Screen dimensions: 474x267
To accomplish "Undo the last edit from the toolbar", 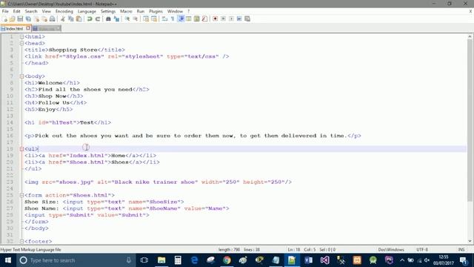I will pyautogui.click(x=90, y=19).
